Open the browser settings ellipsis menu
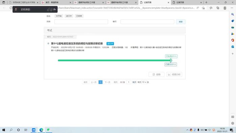The image size is (236, 133). [232, 8]
